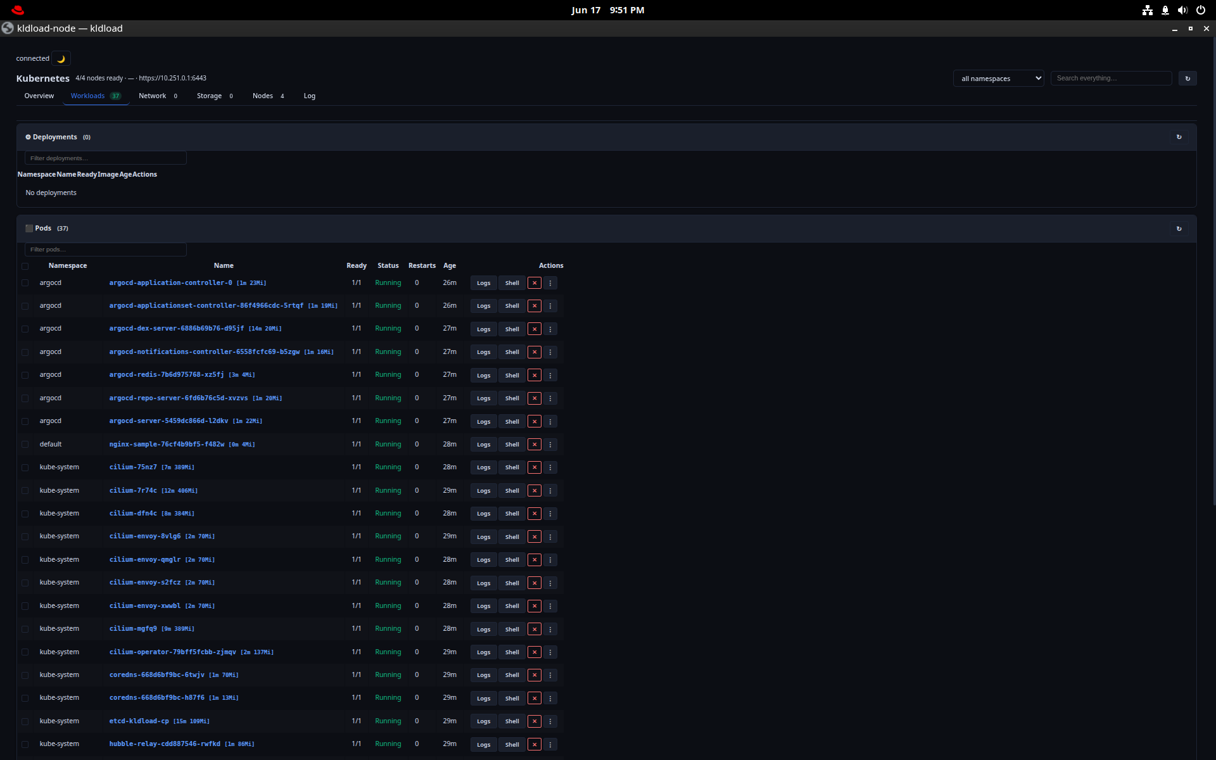Open the Nodes tab
The width and height of the screenshot is (1216, 760).
pos(268,96)
